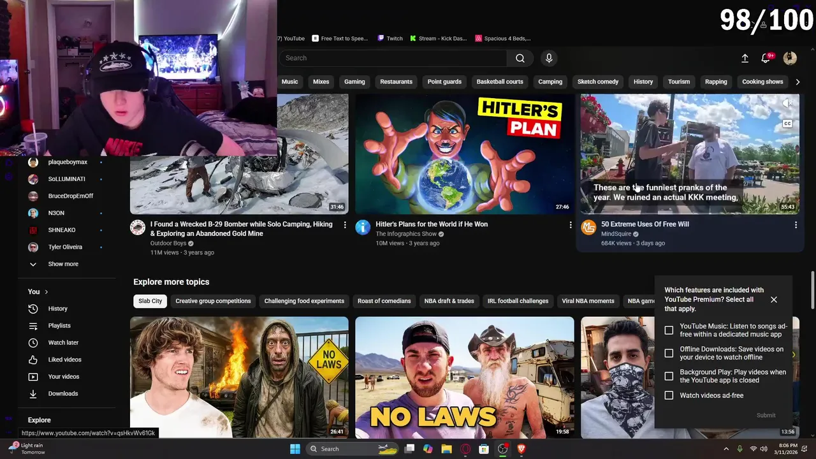Check Watch videos ad-free option

coord(669,396)
